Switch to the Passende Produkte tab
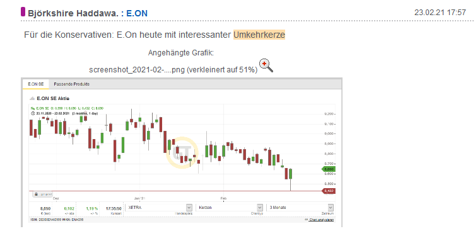This screenshot has width=475, height=236. click(71, 84)
